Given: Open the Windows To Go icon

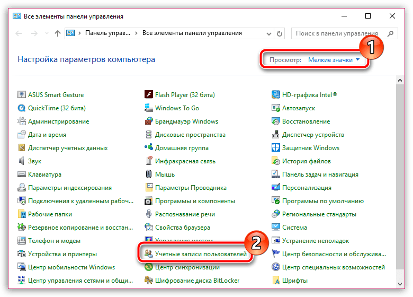Looking at the screenshot, I should coord(149,108).
